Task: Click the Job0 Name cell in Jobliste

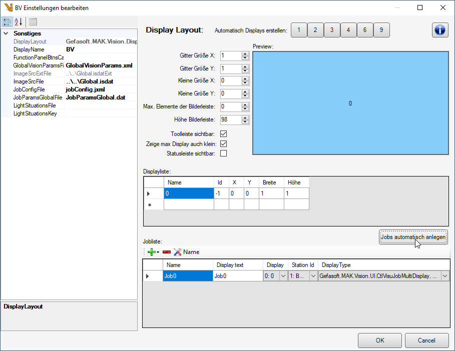Action: (188, 276)
